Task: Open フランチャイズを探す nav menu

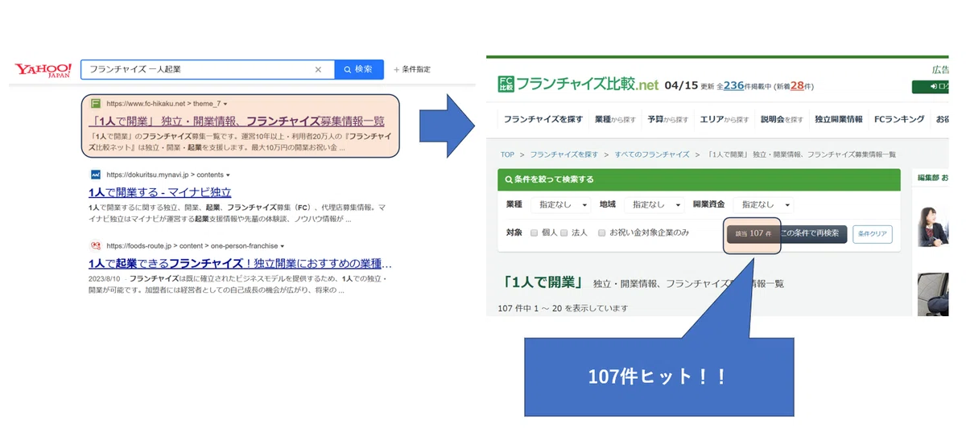Action: (x=543, y=119)
